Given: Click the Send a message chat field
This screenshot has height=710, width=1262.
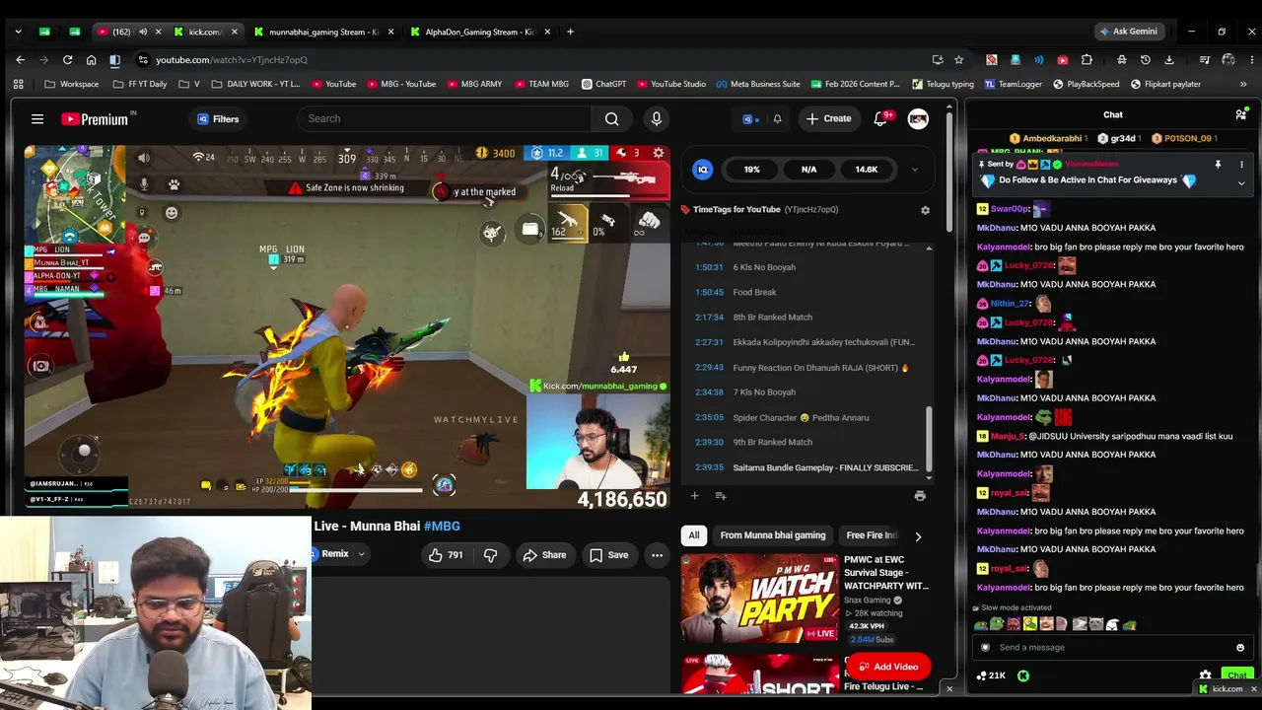Looking at the screenshot, I should pos(1112,648).
